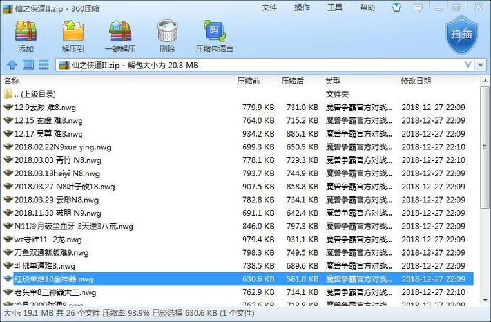Click the 删除 (Delete) trash icon
491x322 pixels.
pos(168,31)
